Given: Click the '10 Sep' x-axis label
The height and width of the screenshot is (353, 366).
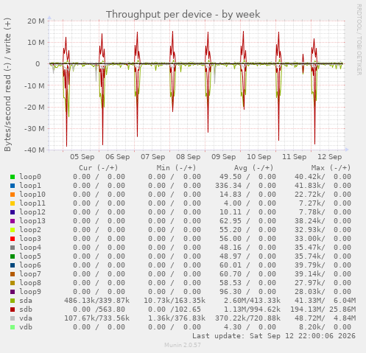Looking at the screenshot, I should click(x=259, y=157).
